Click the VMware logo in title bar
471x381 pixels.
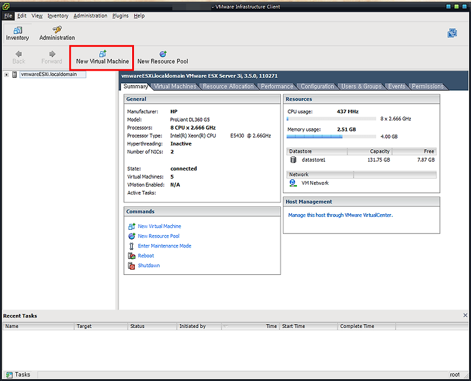[5, 6]
